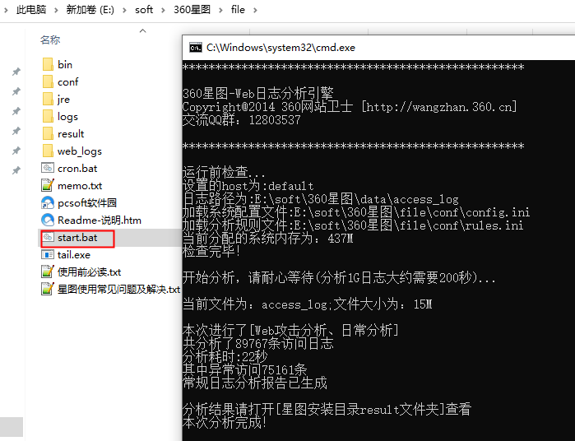Select the Readme-说明.htm file name
Image resolution: width=575 pixels, height=441 pixels.
(100, 220)
